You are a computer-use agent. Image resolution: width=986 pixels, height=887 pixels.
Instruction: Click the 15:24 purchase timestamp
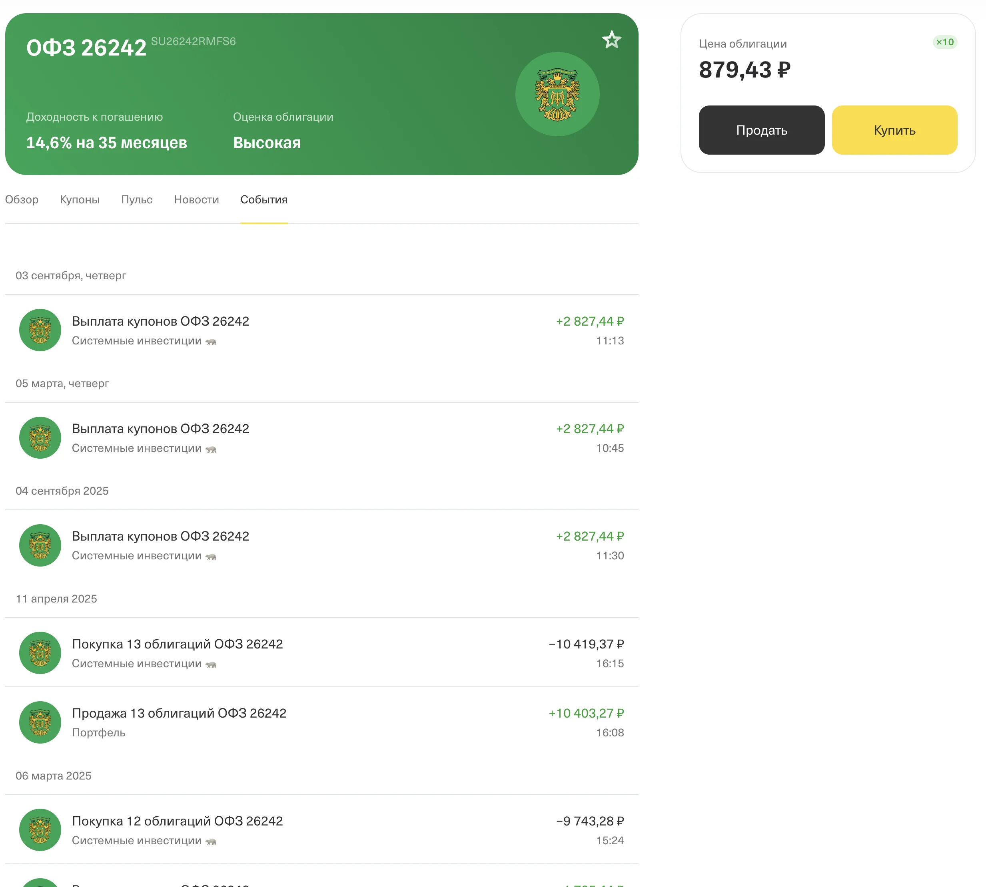point(610,840)
